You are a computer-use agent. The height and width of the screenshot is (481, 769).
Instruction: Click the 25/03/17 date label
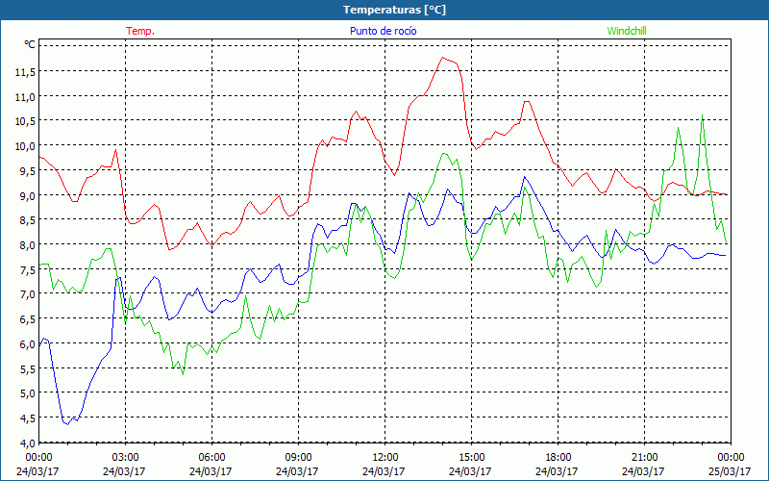731,471
